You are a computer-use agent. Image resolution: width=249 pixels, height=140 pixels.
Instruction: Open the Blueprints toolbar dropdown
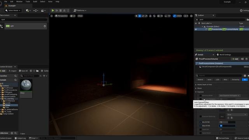coord(36,10)
